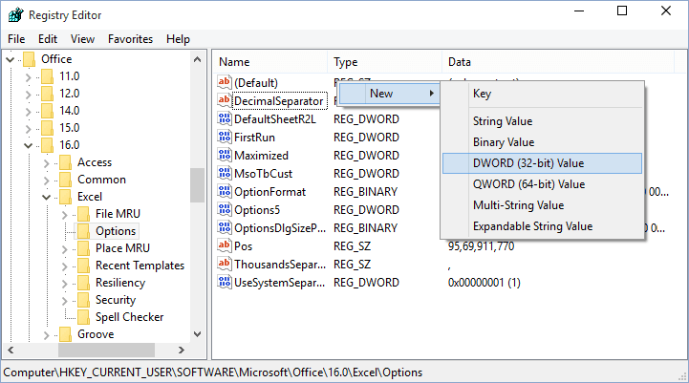Click the Pos string value icon
689x383 pixels.
tap(225, 245)
